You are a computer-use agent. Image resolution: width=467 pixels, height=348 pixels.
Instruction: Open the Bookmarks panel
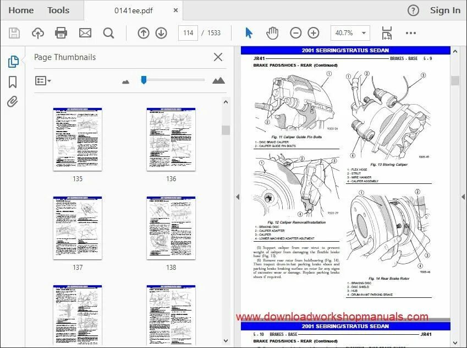[x=13, y=82]
